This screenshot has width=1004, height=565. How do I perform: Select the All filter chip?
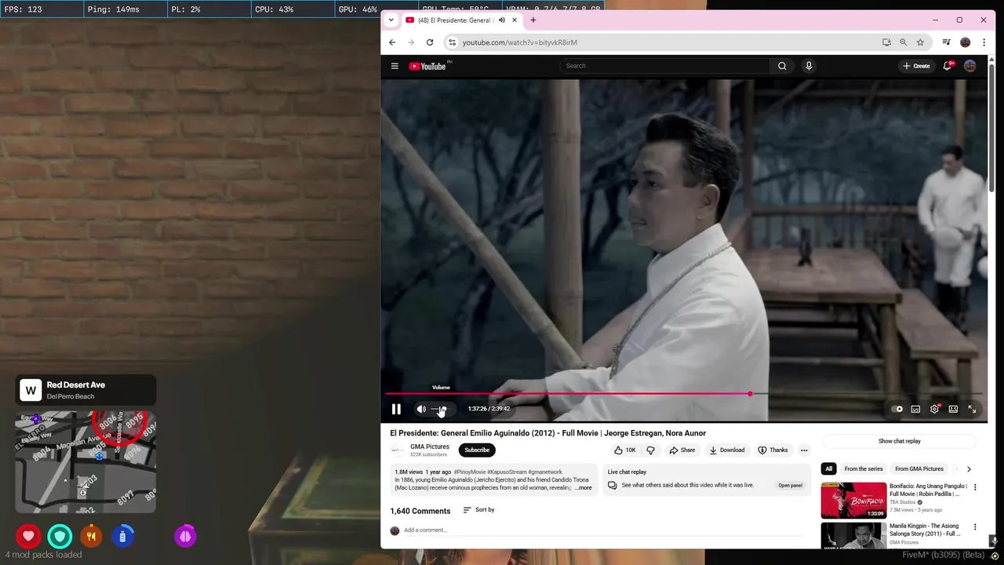tap(828, 469)
